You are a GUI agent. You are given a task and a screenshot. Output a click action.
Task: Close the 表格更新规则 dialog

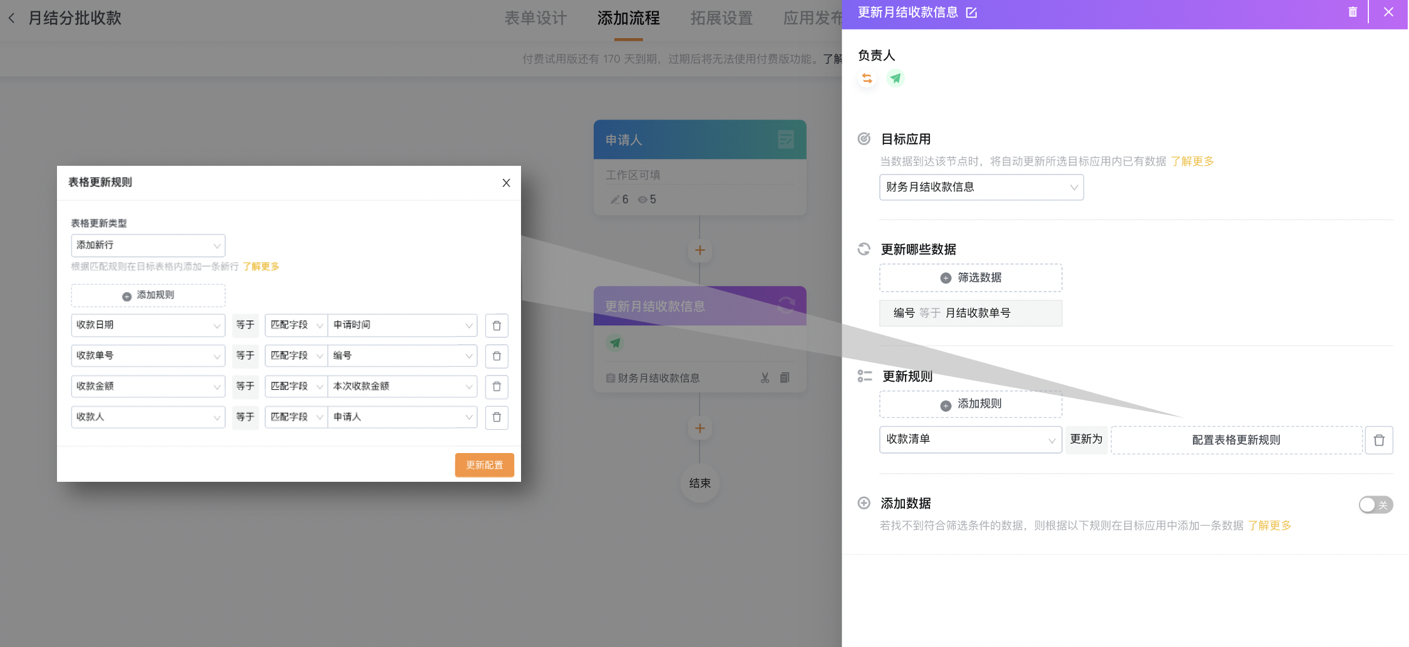click(506, 183)
